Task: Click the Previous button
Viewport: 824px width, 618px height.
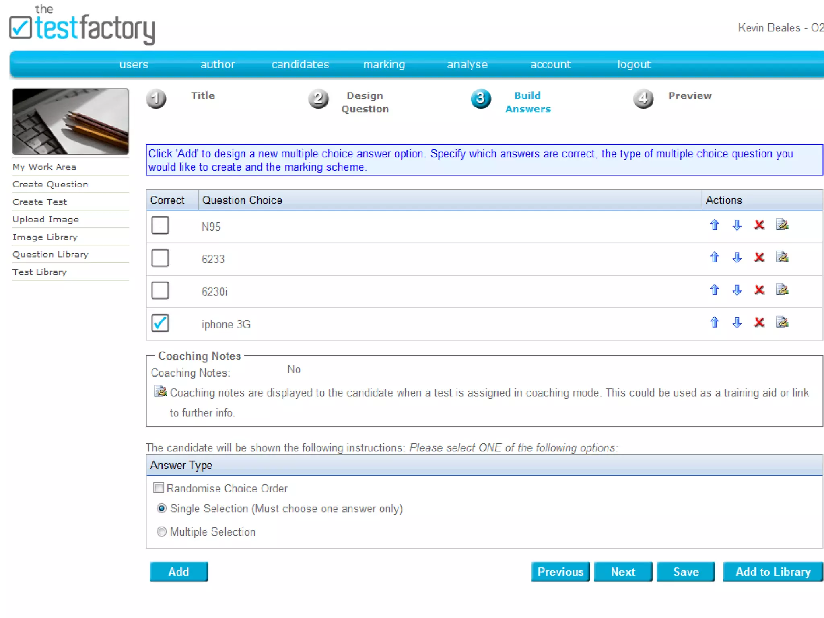Action: pos(560,572)
